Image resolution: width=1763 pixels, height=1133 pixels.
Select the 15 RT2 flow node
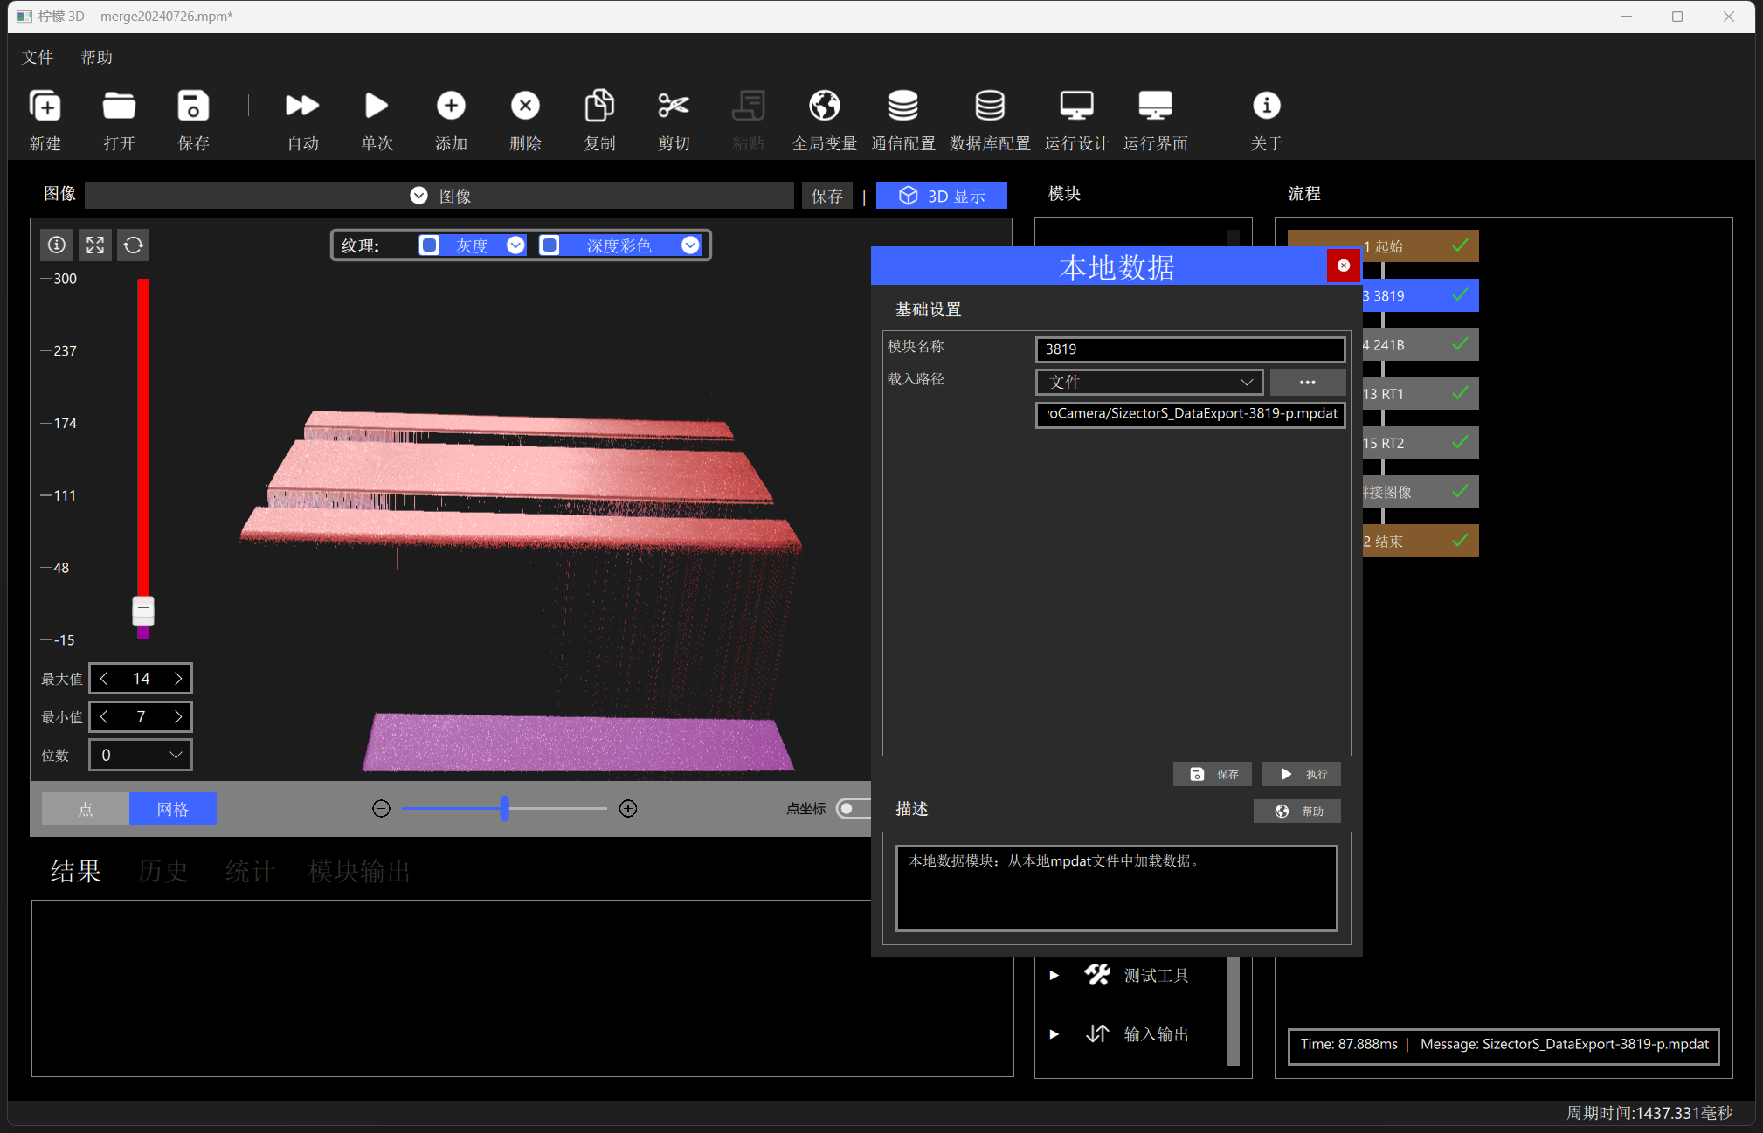(x=1421, y=443)
